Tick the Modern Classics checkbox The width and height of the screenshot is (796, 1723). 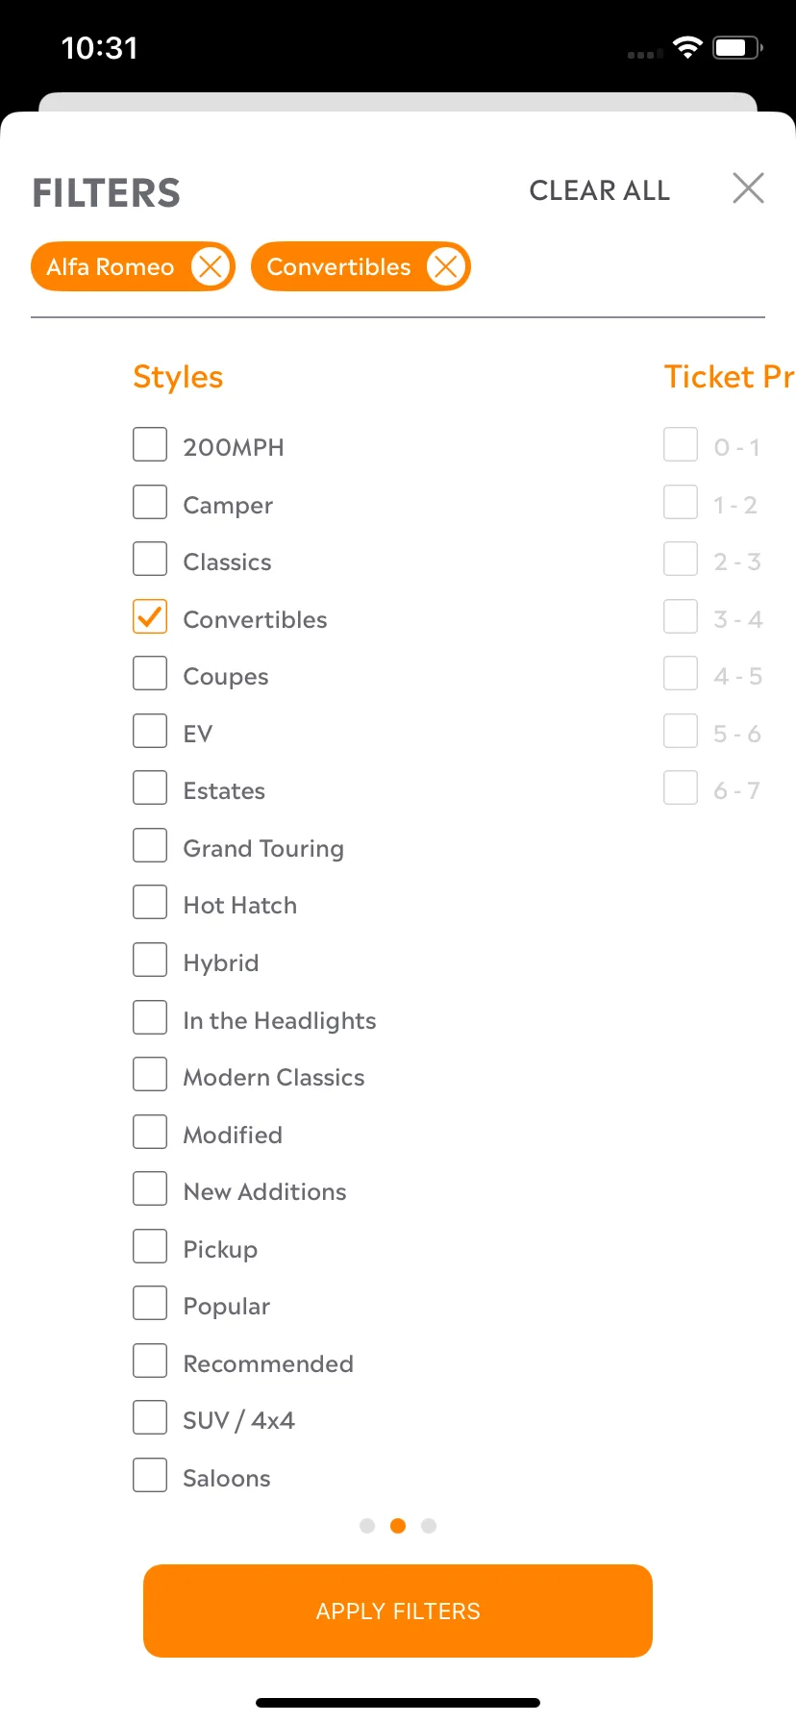click(x=150, y=1075)
